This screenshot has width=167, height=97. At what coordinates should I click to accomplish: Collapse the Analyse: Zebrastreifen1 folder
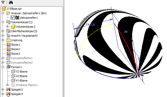[x=3, y=13]
